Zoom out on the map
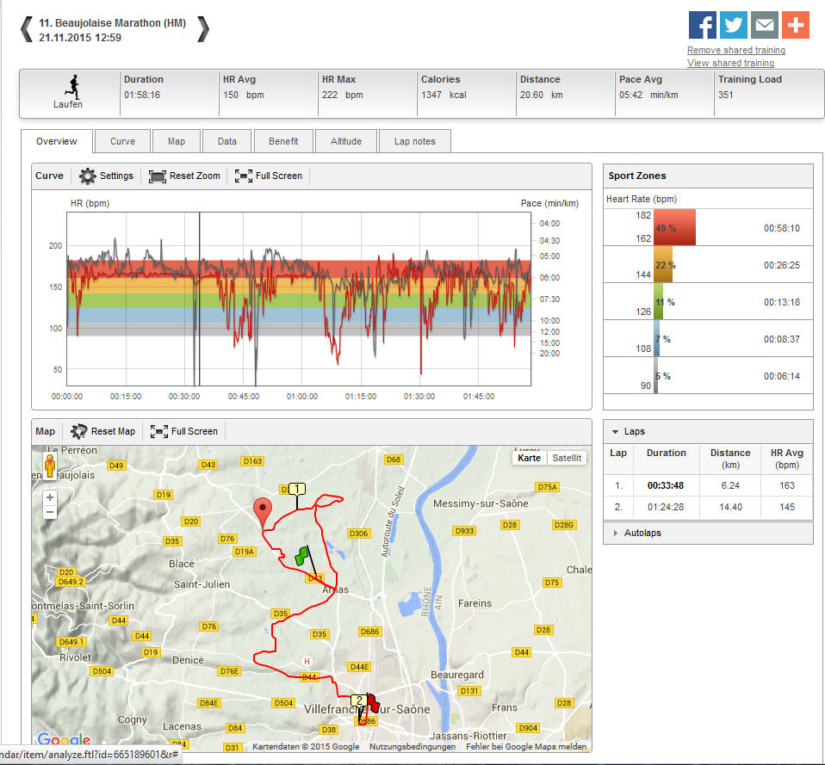Screen dimensions: 825x765 pyautogui.click(x=49, y=512)
